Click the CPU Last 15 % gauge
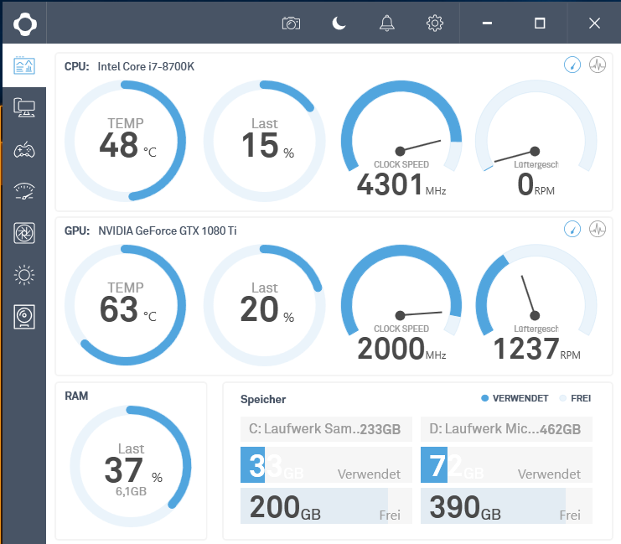 click(265, 141)
